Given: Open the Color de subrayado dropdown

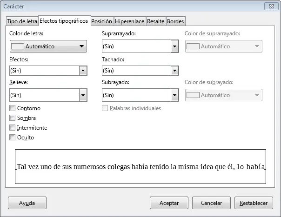Looking at the screenshot, I should click(224, 95).
